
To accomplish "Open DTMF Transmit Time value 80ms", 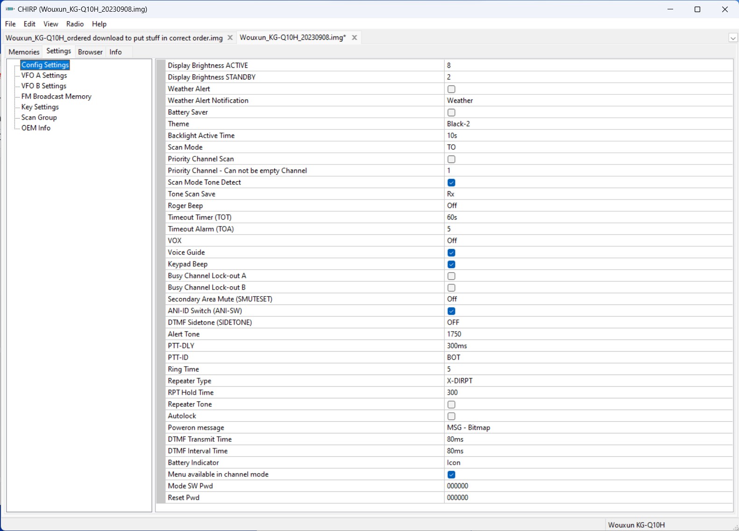I will (588, 439).
